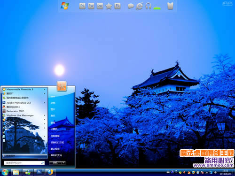Open the volume speaker icon in the tray
Viewport: 235px width, 176px height.
point(215,172)
